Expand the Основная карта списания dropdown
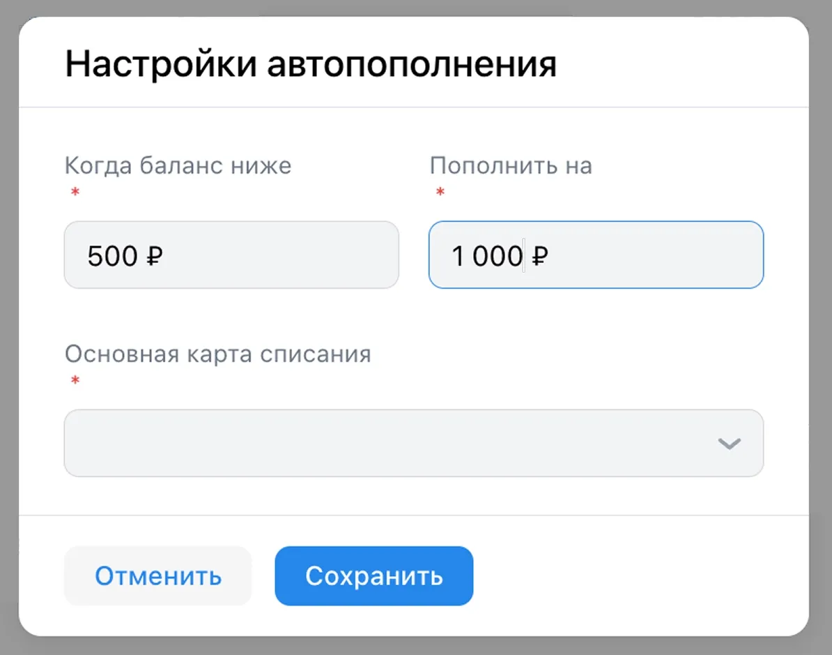 pyautogui.click(x=414, y=444)
